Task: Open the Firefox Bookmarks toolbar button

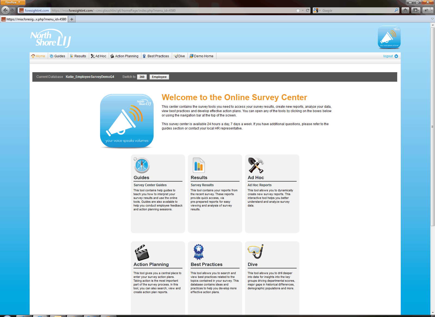Action: click(x=416, y=11)
